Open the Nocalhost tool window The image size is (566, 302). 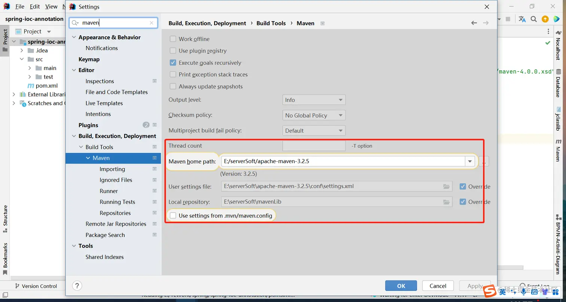pyautogui.click(x=558, y=46)
